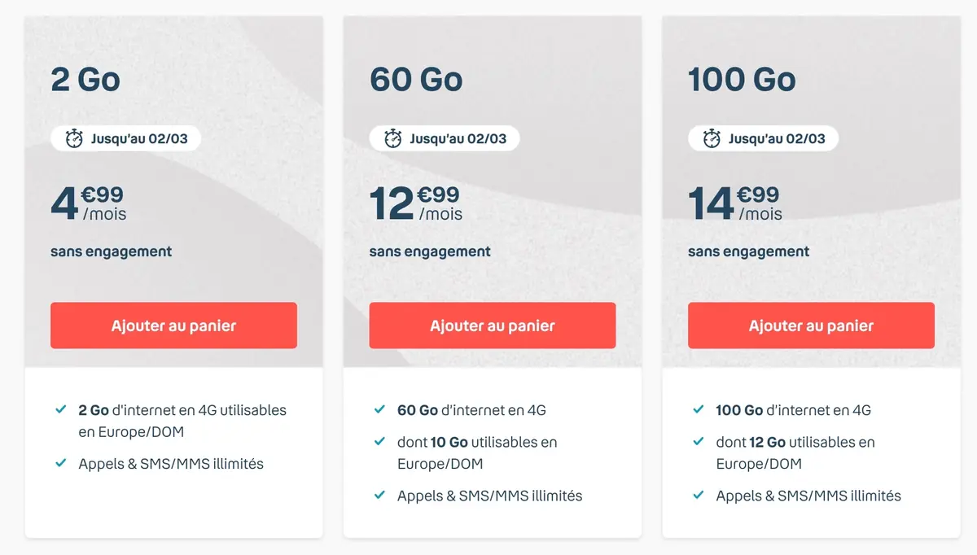Click Ajouter au panier for the 2 Go plan

173,325
